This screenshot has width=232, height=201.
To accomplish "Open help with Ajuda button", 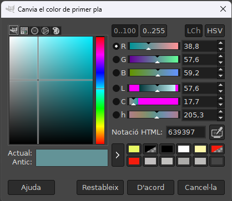I will (x=31, y=188).
